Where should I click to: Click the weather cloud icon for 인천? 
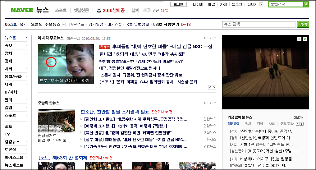coord(147,10)
